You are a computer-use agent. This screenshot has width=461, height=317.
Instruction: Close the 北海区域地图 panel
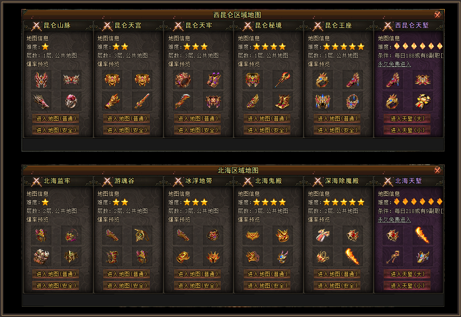point(437,170)
